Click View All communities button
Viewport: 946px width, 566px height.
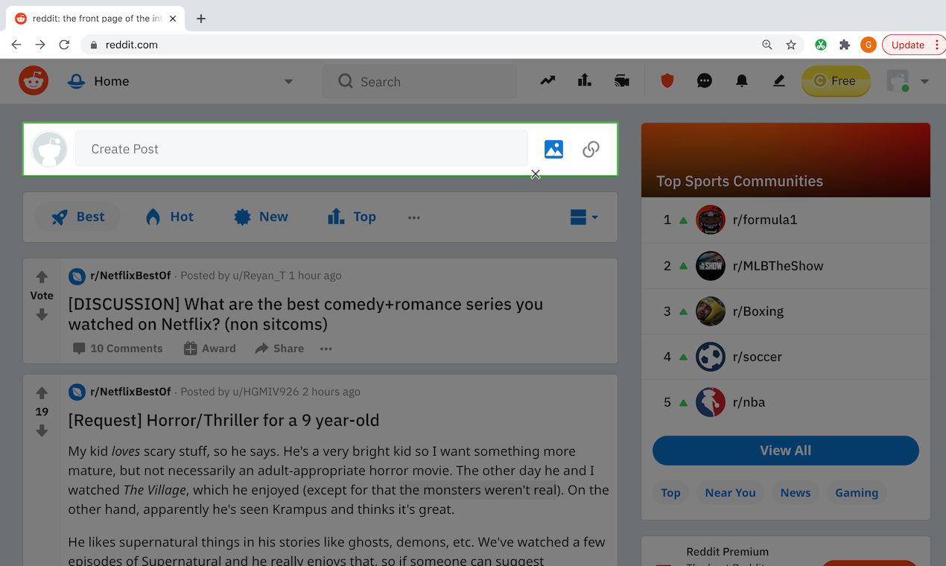click(786, 451)
